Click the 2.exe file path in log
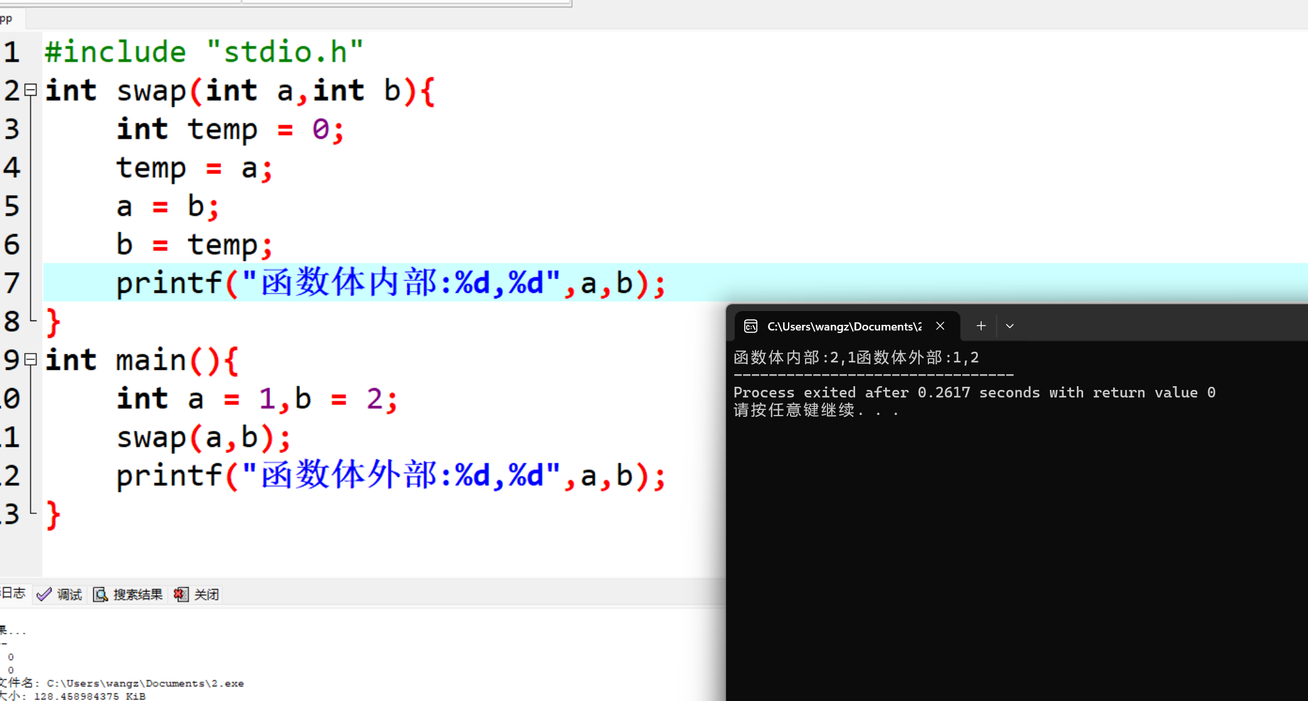The width and height of the screenshot is (1308, 701). pos(145,683)
